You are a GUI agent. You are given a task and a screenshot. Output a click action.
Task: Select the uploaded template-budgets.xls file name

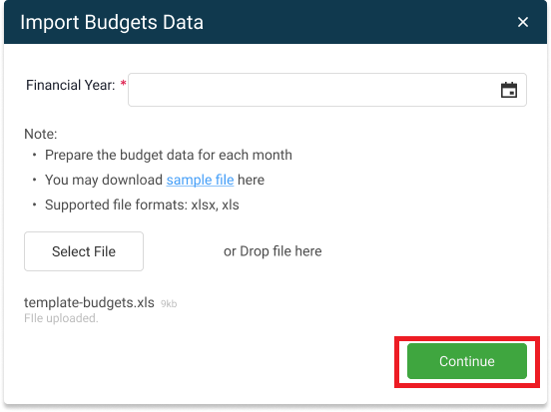[89, 302]
